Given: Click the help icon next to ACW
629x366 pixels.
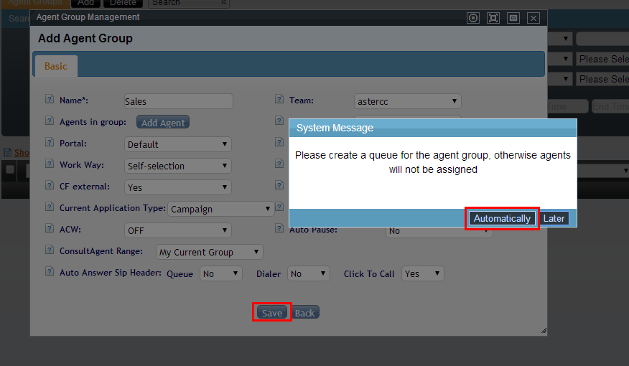Looking at the screenshot, I should (x=50, y=229).
